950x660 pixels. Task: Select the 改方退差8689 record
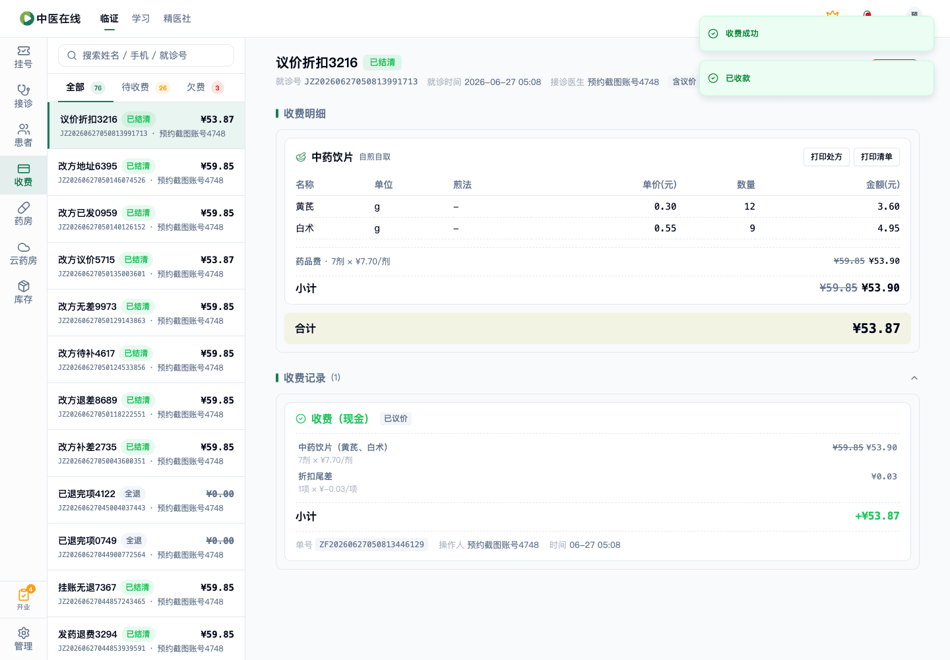click(x=146, y=406)
